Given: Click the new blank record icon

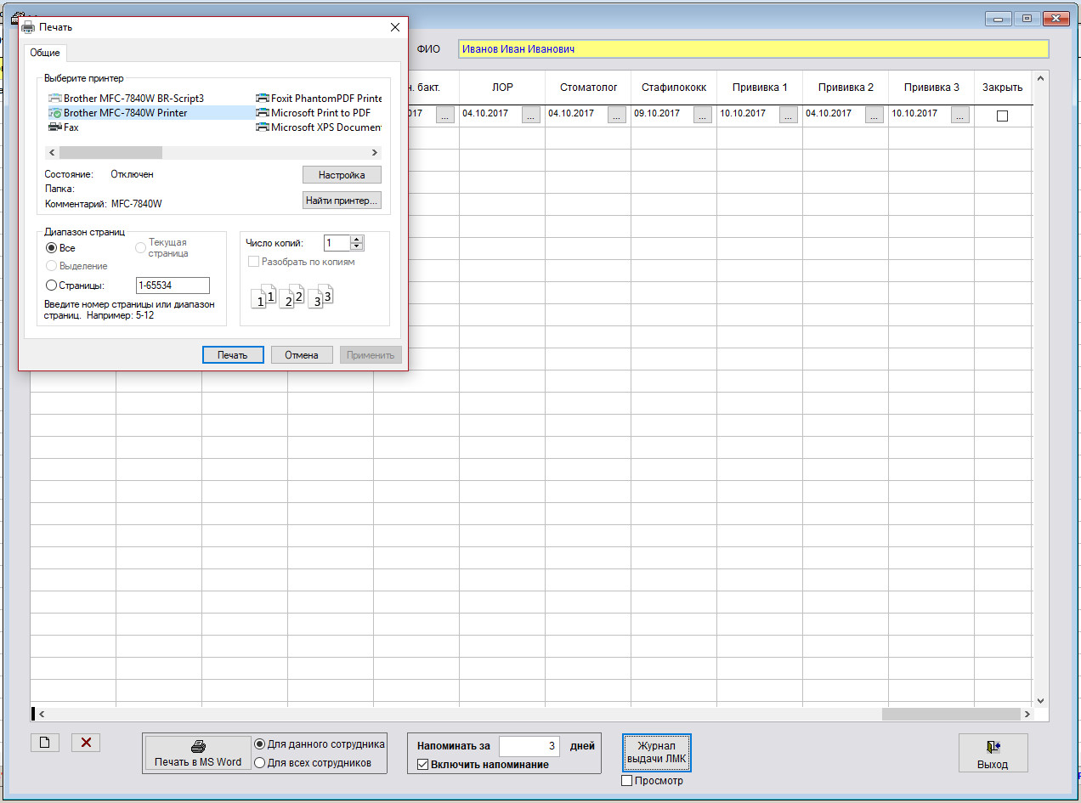Looking at the screenshot, I should point(45,742).
